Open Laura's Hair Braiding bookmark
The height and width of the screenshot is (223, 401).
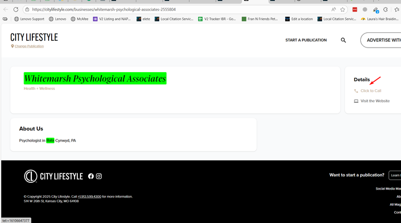pos(380,19)
